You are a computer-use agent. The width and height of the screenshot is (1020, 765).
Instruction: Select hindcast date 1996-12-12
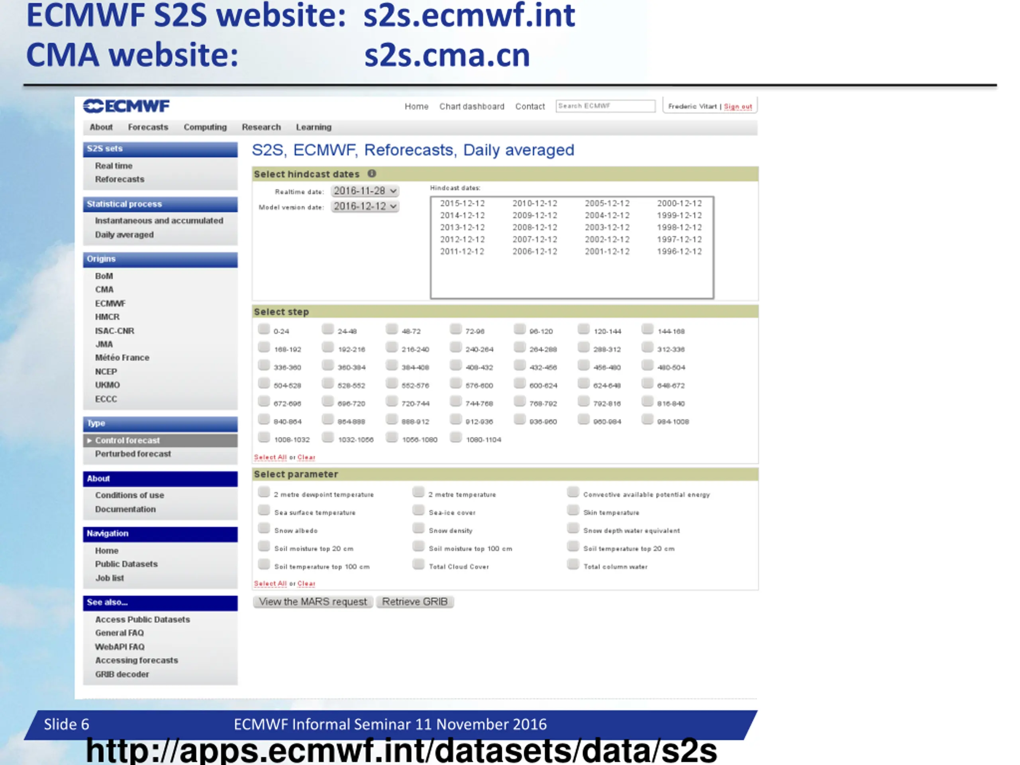click(x=679, y=251)
